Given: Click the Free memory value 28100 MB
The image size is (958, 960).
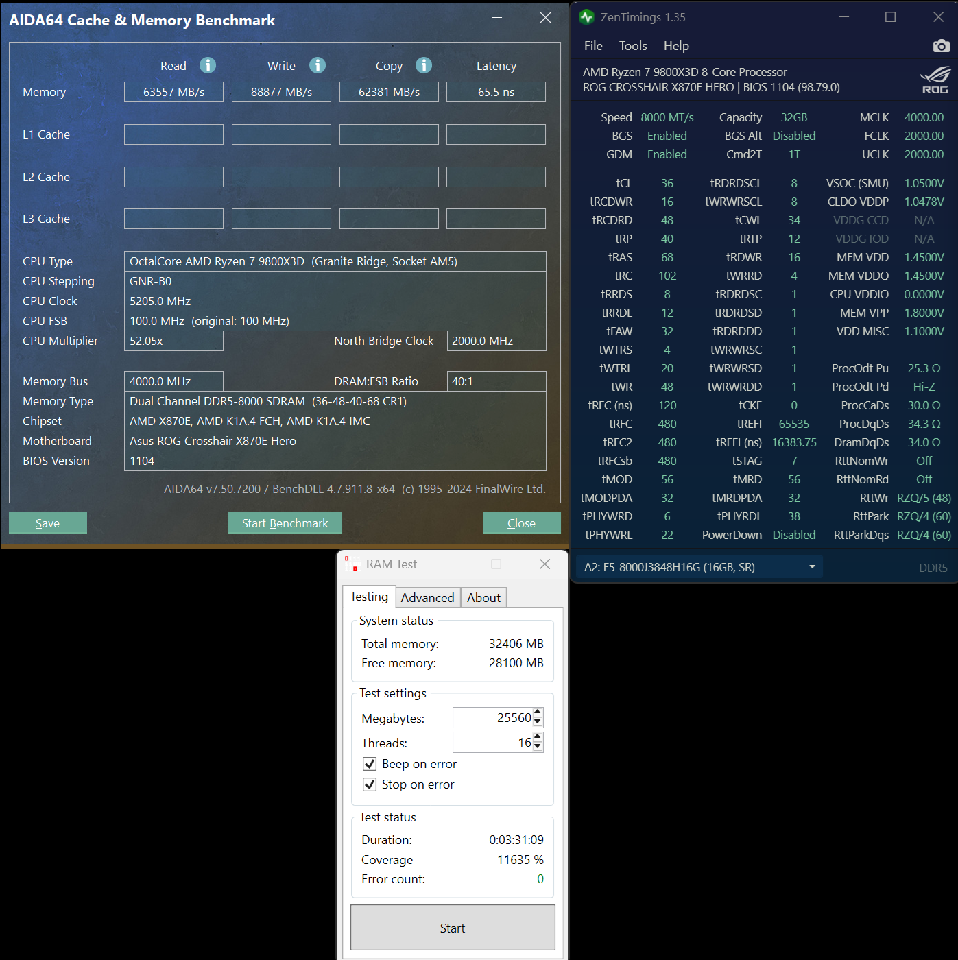Looking at the screenshot, I should pyautogui.click(x=516, y=663).
